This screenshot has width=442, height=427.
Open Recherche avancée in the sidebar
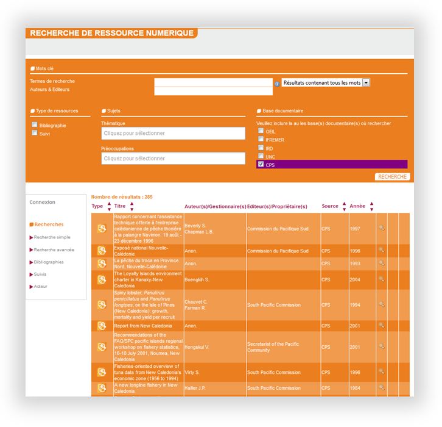(54, 249)
